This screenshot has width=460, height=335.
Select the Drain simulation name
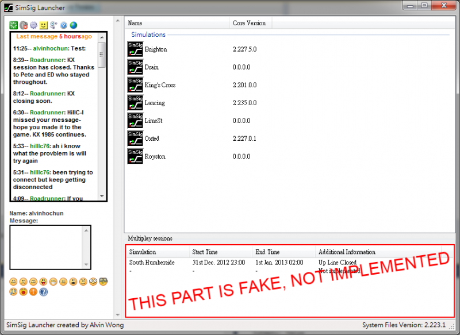152,67
